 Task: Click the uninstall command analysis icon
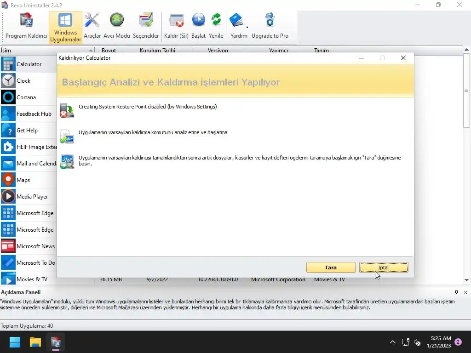coord(67,137)
